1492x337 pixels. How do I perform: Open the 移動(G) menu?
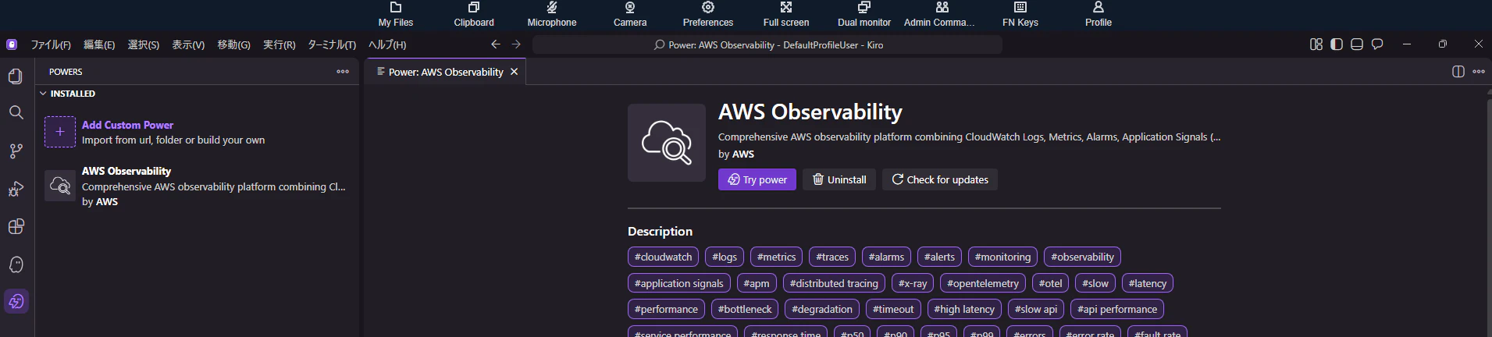click(x=233, y=44)
